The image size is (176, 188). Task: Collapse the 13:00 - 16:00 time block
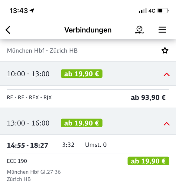click(x=167, y=124)
